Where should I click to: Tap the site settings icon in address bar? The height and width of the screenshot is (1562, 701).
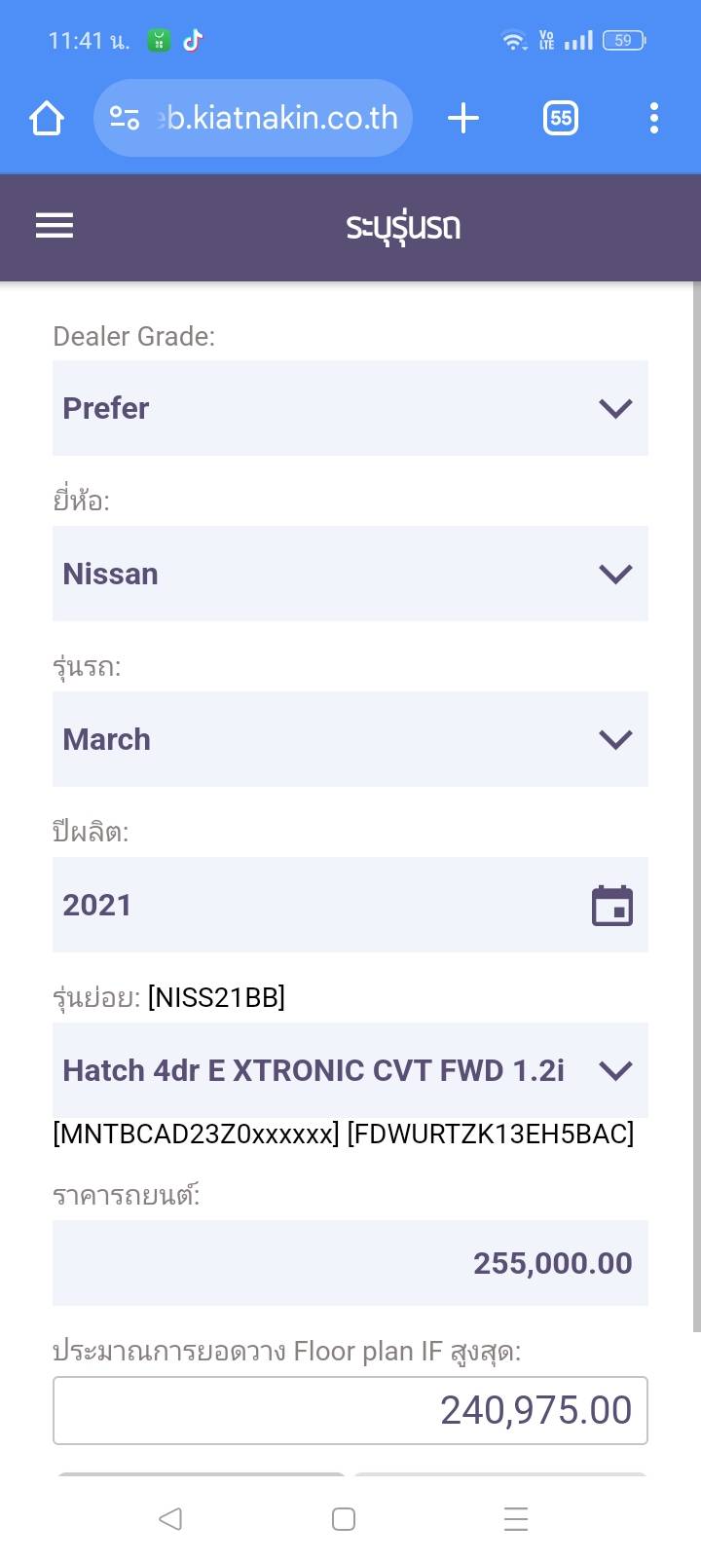pos(125,119)
